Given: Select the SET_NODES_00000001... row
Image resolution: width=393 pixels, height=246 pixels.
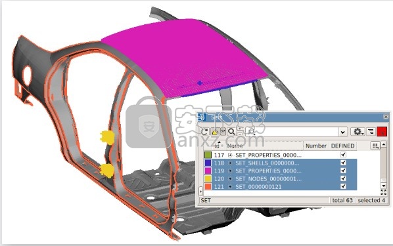Looking at the screenshot, I should point(281,178).
